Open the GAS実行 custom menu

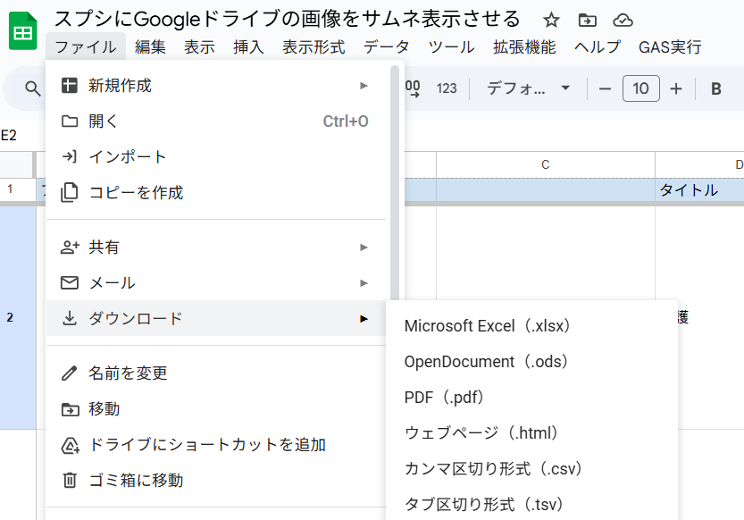point(670,47)
